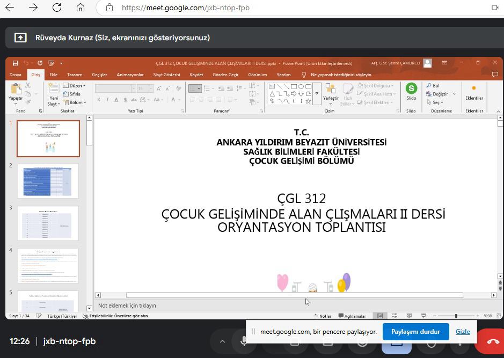Toggle italic formatting

click(x=108, y=99)
